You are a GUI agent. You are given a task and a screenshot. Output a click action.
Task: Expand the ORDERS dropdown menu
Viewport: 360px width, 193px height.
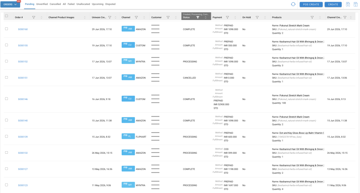tap(10, 4)
